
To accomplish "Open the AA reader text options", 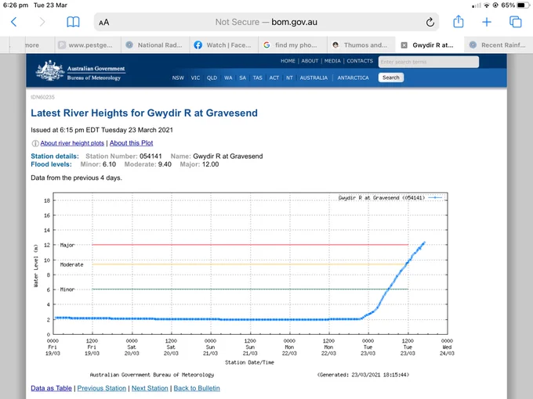I will pos(104,23).
